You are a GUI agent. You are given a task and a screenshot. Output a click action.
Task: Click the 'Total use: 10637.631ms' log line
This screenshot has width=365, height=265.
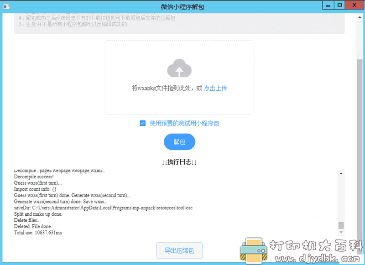coord(38,233)
